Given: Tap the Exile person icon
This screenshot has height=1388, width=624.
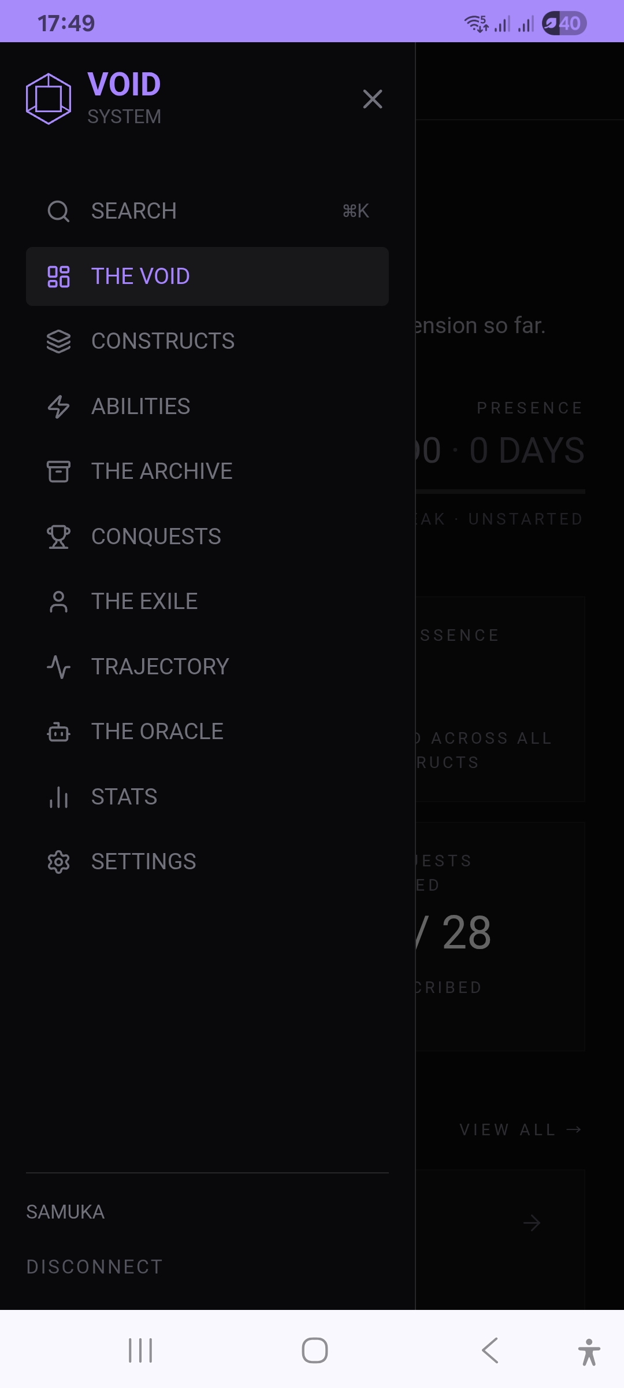Looking at the screenshot, I should coord(58,601).
